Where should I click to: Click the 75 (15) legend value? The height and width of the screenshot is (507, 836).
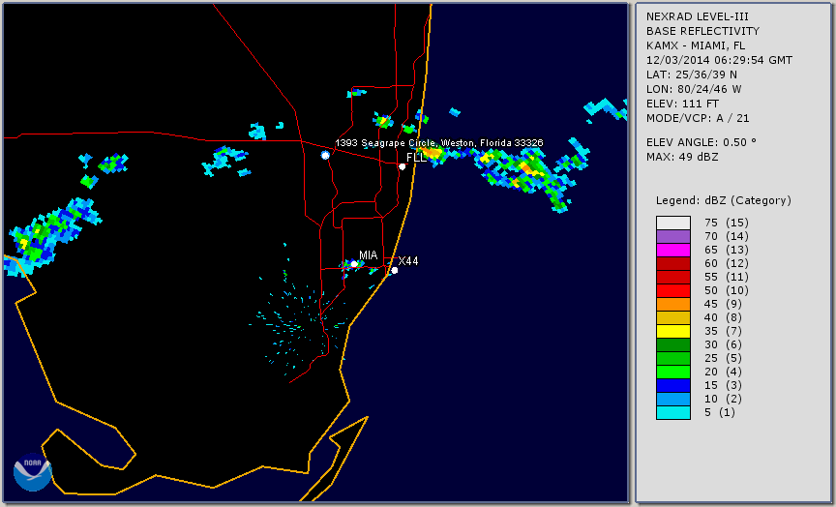coord(726,223)
